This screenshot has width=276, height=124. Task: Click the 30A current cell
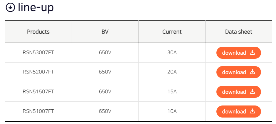172,53
